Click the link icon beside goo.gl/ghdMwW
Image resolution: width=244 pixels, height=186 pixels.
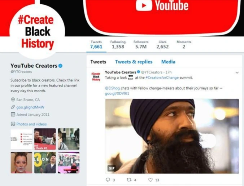[x=13, y=107]
